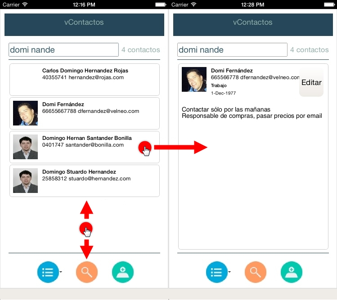
Task: Tap the orange magnifier icon on right screen
Action: pyautogui.click(x=256, y=272)
